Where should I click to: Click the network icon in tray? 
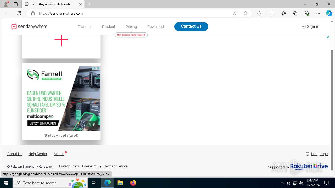(x=295, y=183)
